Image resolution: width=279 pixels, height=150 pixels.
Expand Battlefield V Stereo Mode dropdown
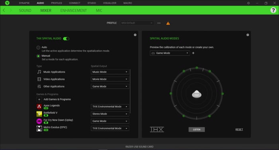110,114
